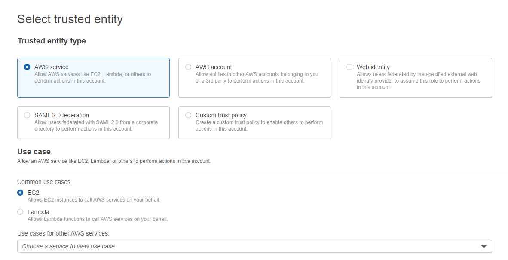Choose the AWS account radio button
This screenshot has height=260, width=508.
tap(188, 67)
